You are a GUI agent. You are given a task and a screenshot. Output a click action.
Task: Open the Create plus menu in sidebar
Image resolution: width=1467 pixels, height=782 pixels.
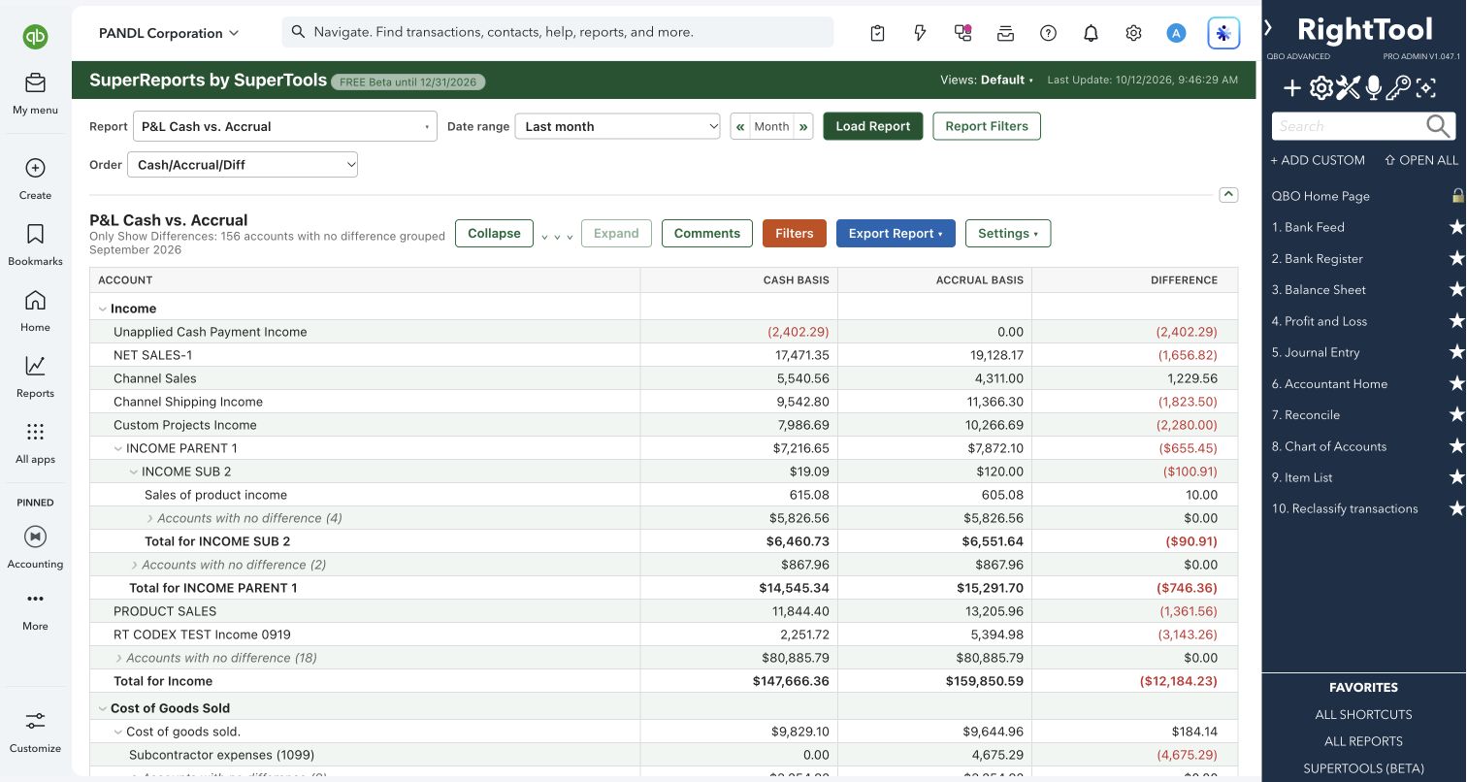click(35, 168)
